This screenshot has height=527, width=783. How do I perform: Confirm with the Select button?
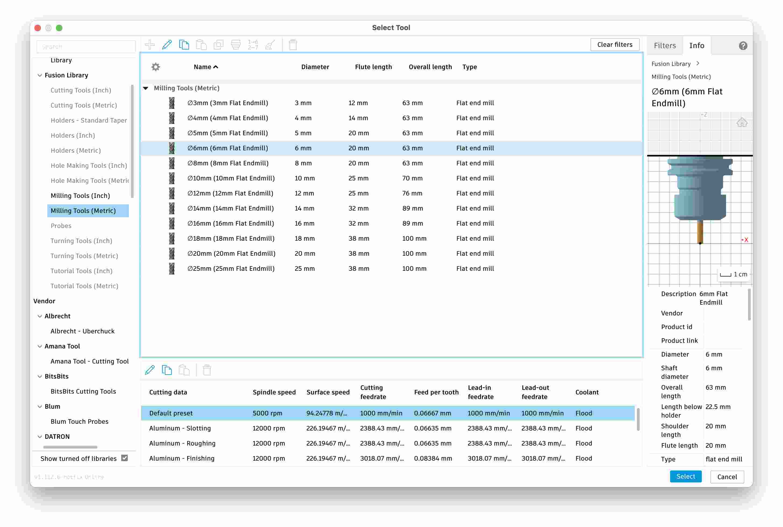[686, 476]
